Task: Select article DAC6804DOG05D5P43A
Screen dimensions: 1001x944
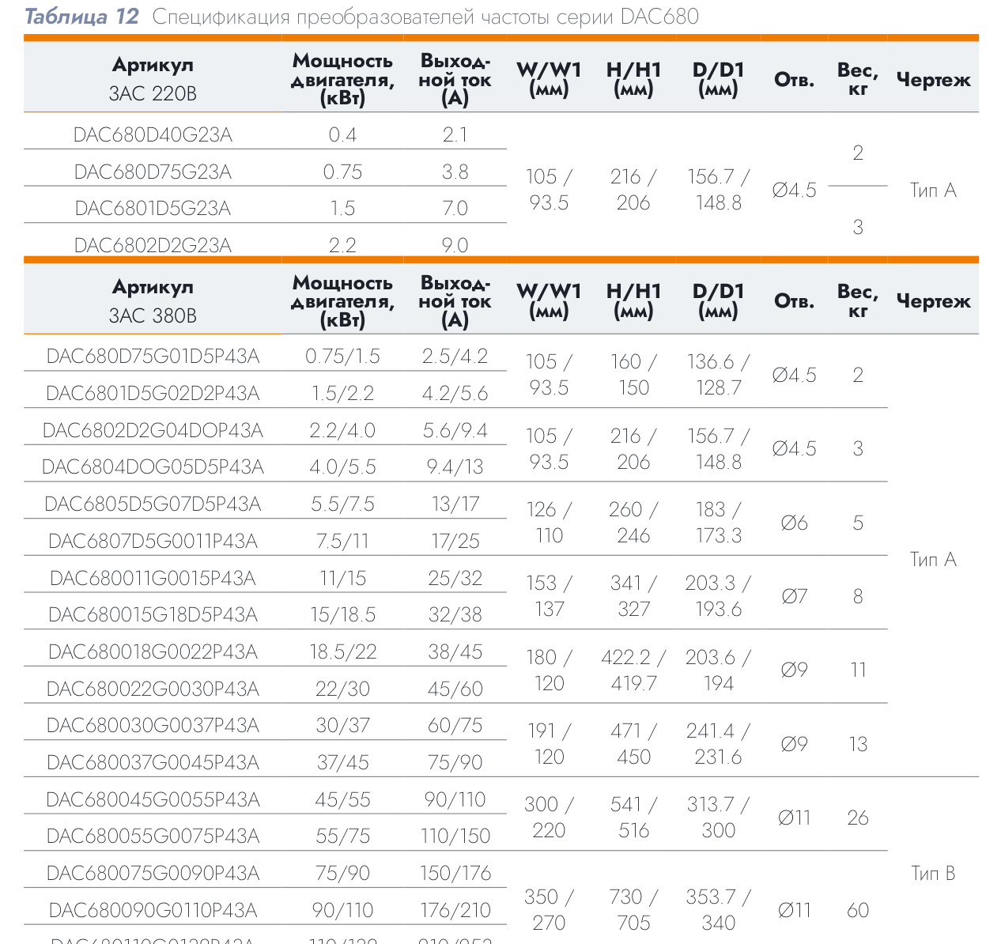Action: 153,467
